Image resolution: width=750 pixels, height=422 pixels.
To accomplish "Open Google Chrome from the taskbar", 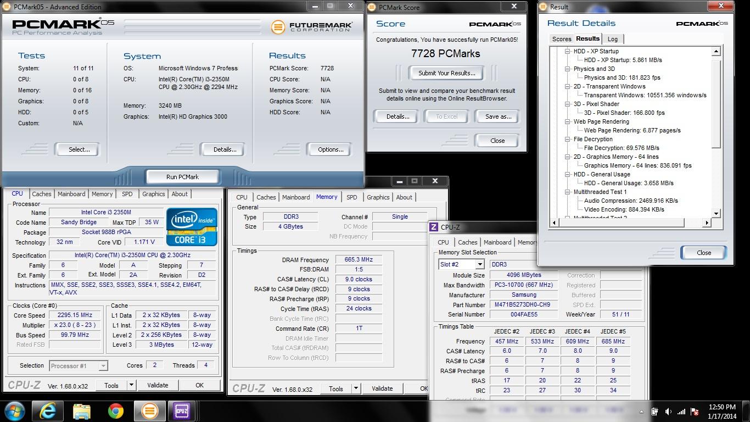I will pos(115,411).
